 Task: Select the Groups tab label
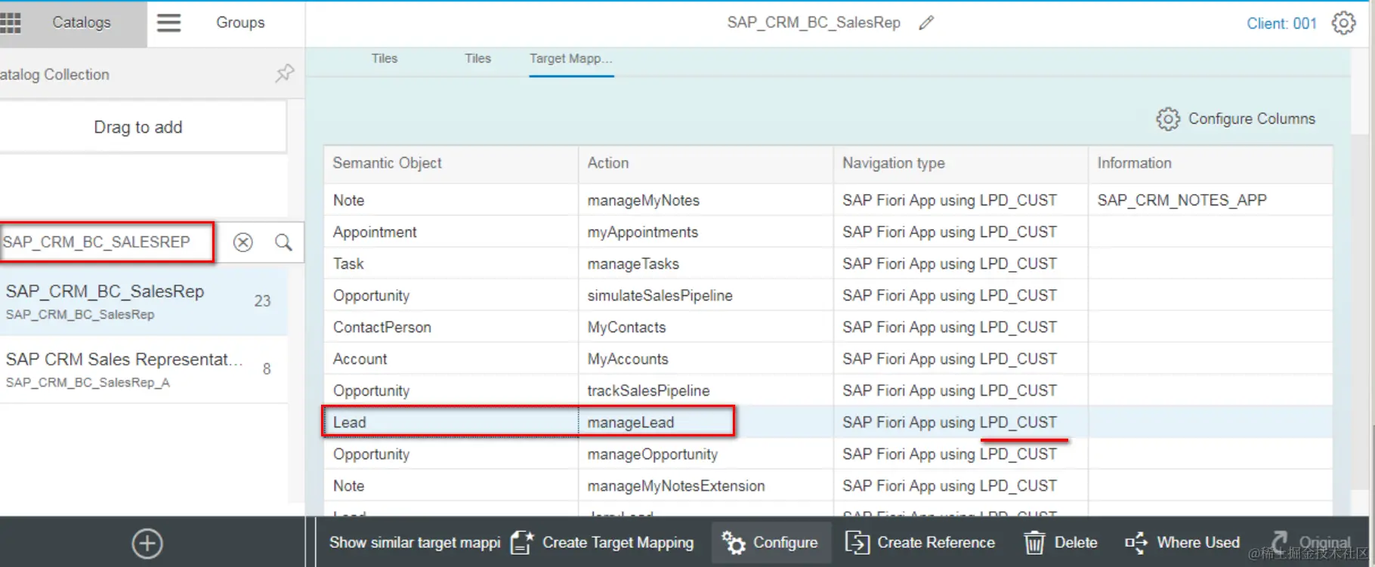click(x=240, y=23)
